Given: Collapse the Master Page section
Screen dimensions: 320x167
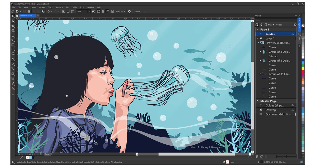Looking at the screenshot, I should pos(257,101).
